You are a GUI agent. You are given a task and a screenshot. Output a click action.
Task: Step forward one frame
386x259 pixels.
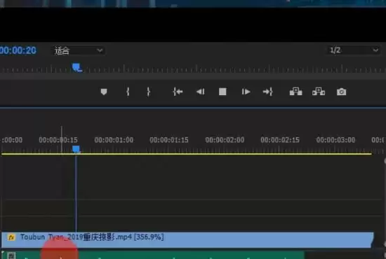click(x=246, y=92)
